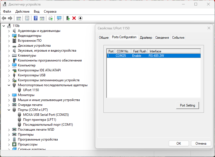Click the Keyboards icon
215x157 pixels.
click(x=14, y=55)
